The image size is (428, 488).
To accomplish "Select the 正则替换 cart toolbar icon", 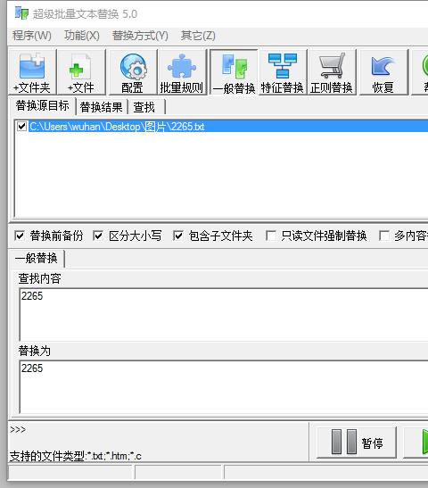I will tap(332, 72).
